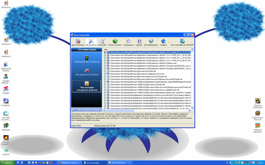Open Мой компьютер taskbar window
The height and width of the screenshot is (165, 265).
120,163
